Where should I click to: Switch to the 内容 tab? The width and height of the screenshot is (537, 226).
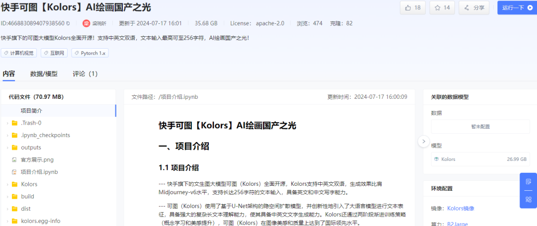click(9, 74)
